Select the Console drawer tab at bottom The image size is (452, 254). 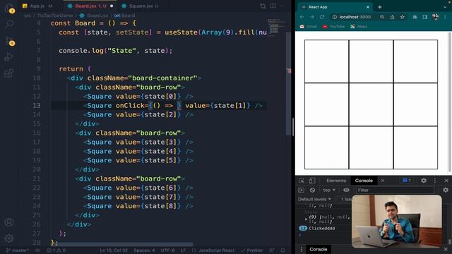(x=319, y=249)
